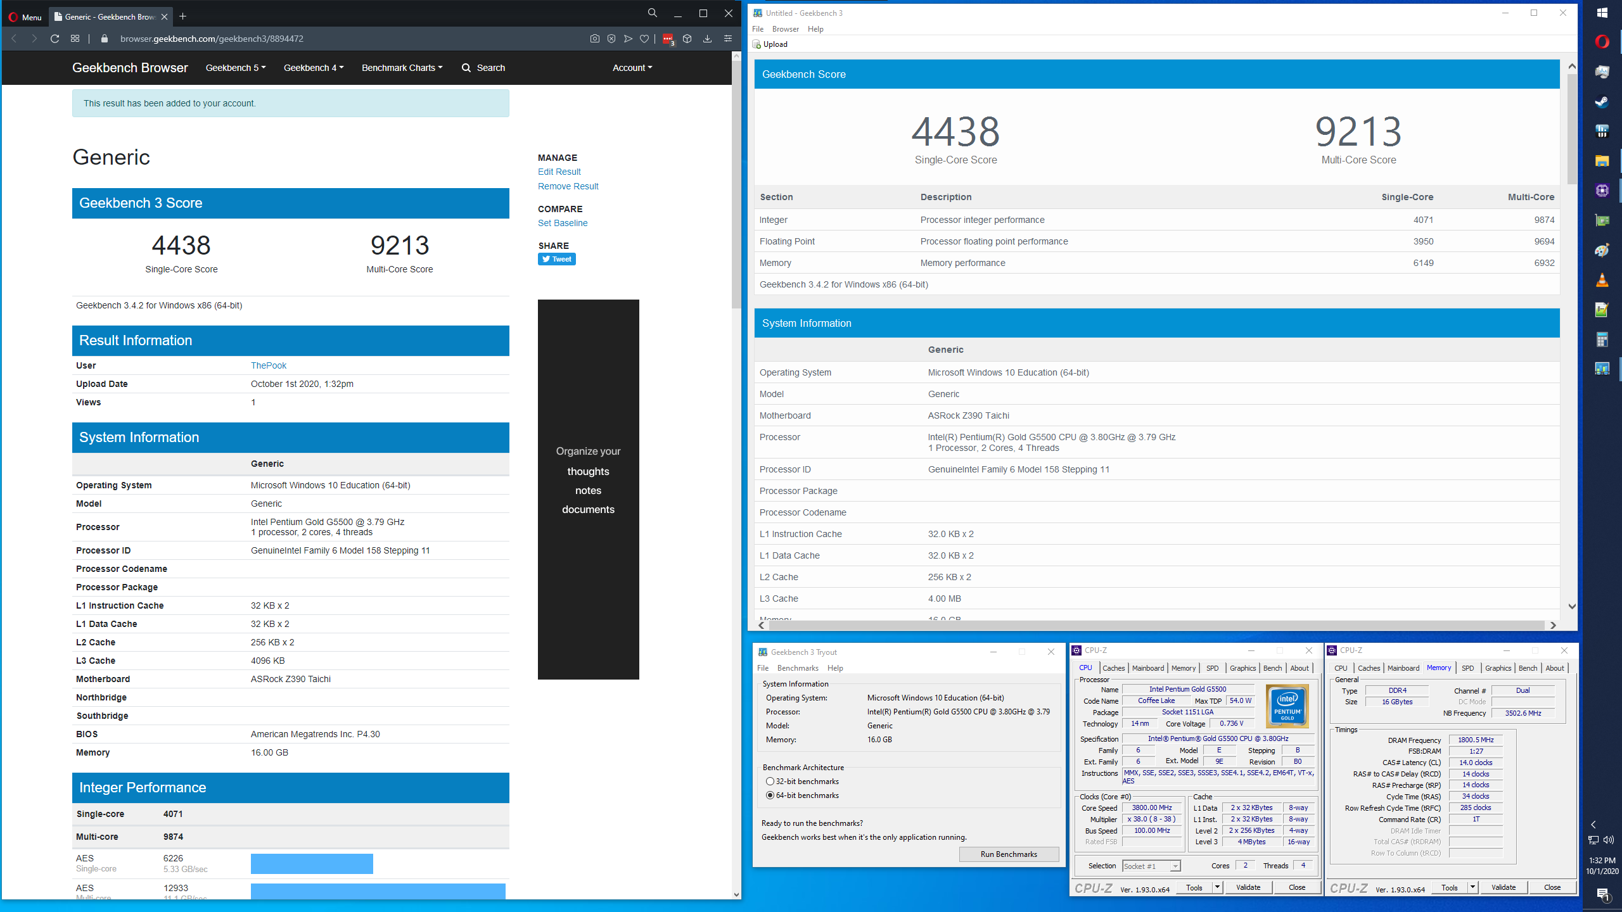Click the Run Benchmarks button

(x=1009, y=854)
